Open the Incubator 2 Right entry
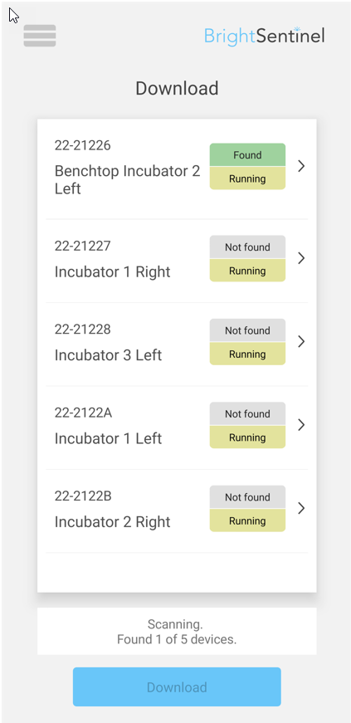The width and height of the screenshot is (351, 723). (x=177, y=510)
